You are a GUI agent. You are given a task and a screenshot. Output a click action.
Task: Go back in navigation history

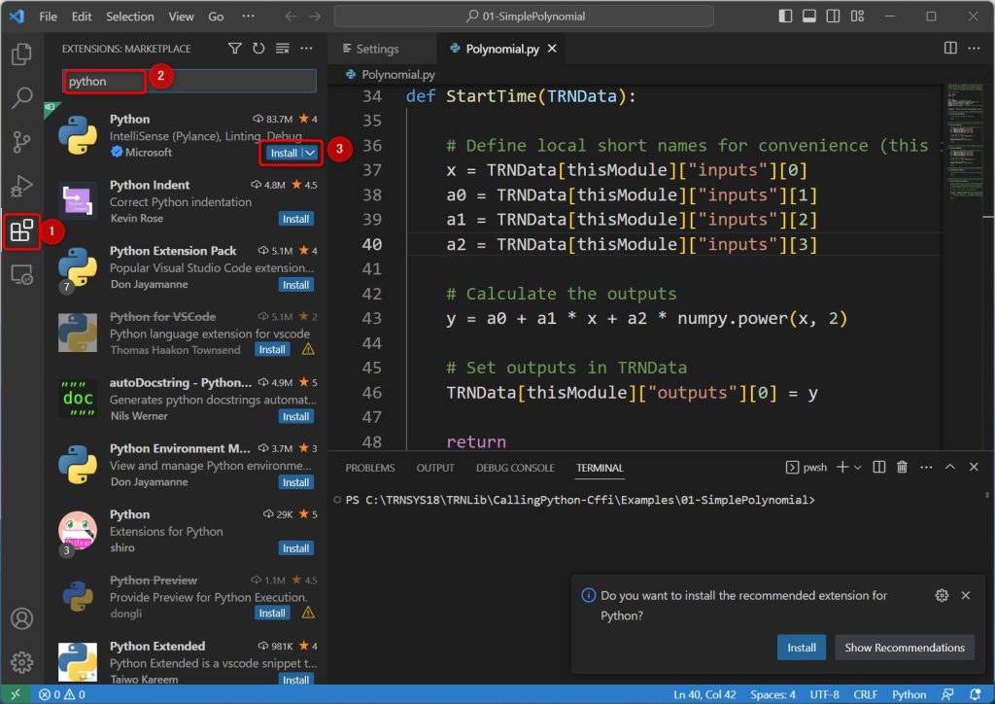[291, 17]
